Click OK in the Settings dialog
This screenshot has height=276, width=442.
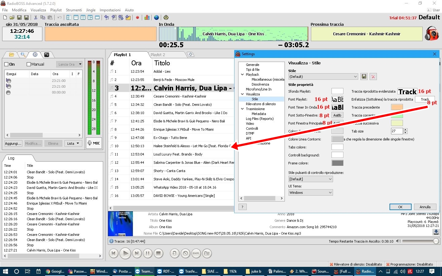click(x=400, y=207)
